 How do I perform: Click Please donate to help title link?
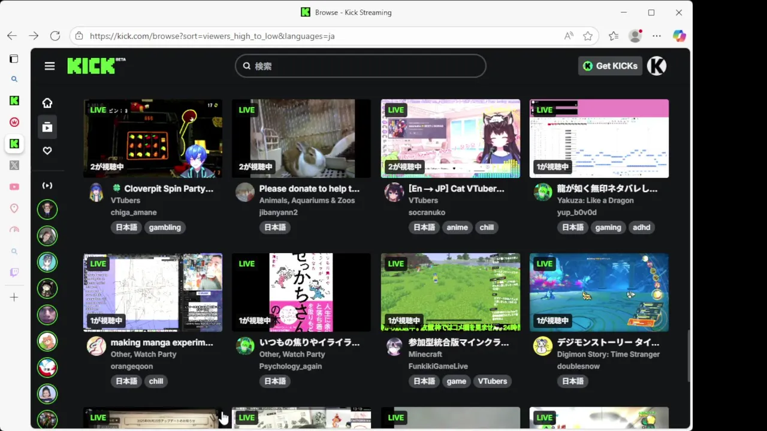309,189
